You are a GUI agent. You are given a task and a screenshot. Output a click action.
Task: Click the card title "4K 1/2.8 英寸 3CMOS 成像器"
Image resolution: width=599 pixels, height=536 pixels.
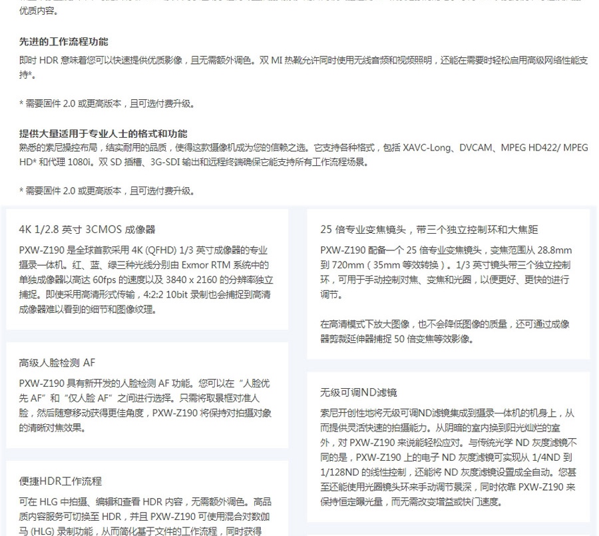point(87,230)
